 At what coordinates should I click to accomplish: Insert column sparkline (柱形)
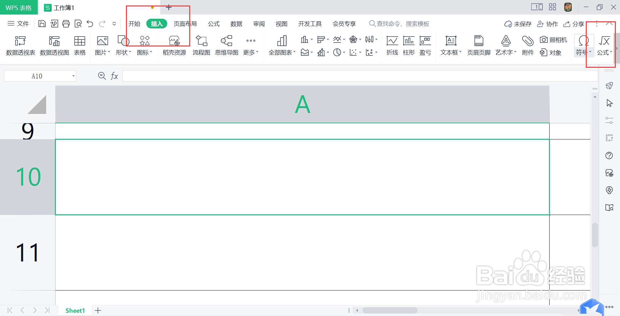tap(409, 46)
